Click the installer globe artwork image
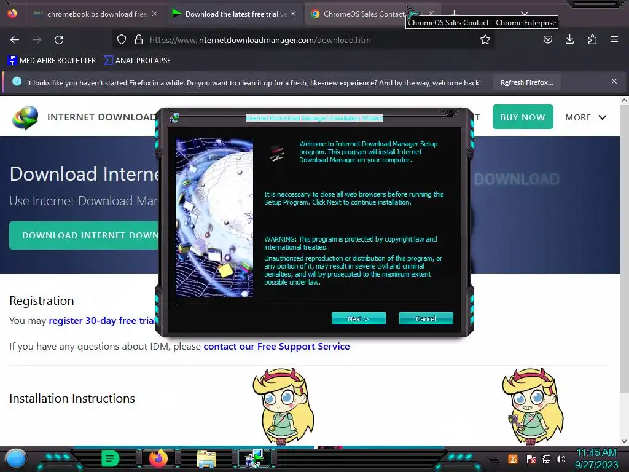 click(x=214, y=218)
